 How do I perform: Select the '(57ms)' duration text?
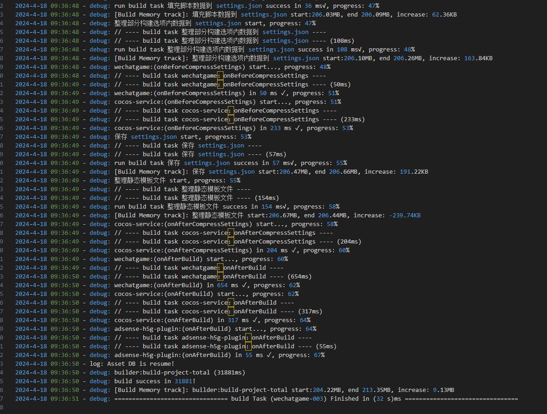[276, 154]
